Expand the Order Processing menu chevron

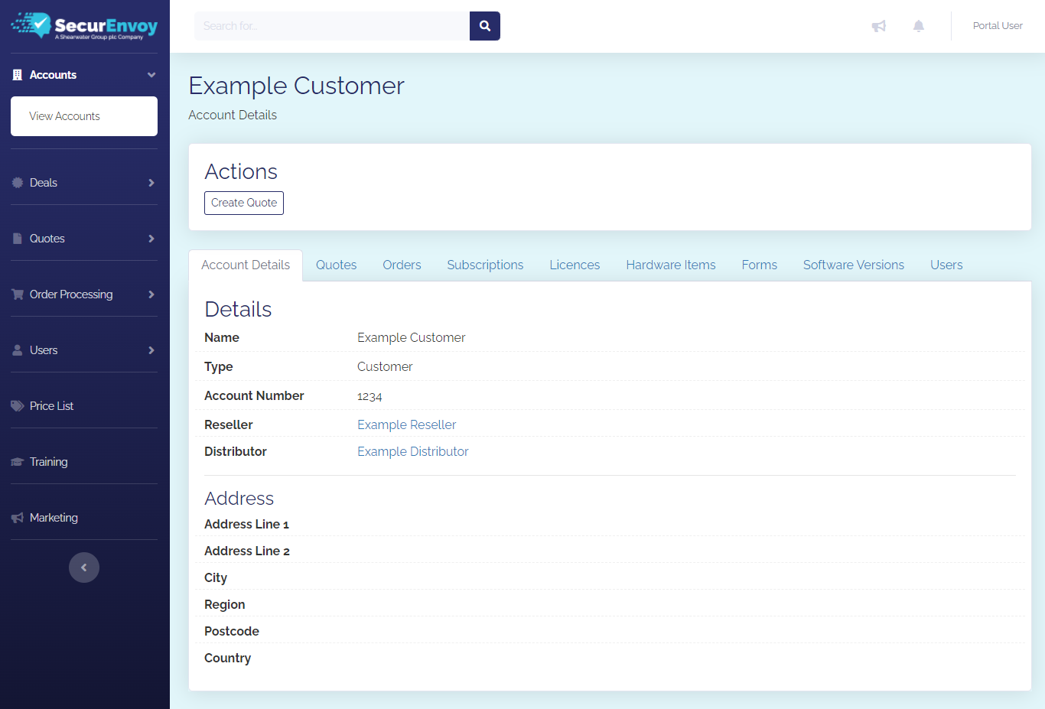[151, 294]
